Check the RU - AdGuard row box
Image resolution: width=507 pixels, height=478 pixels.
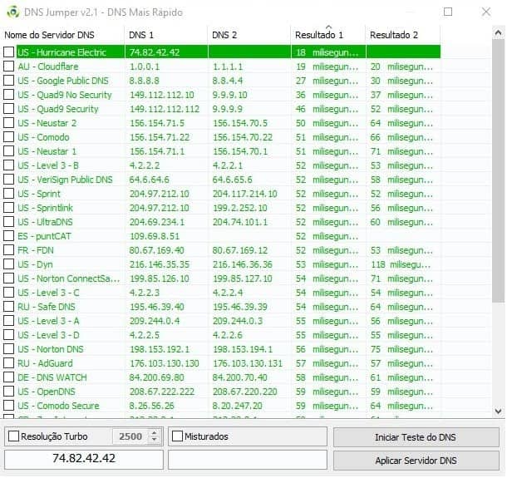[9, 363]
